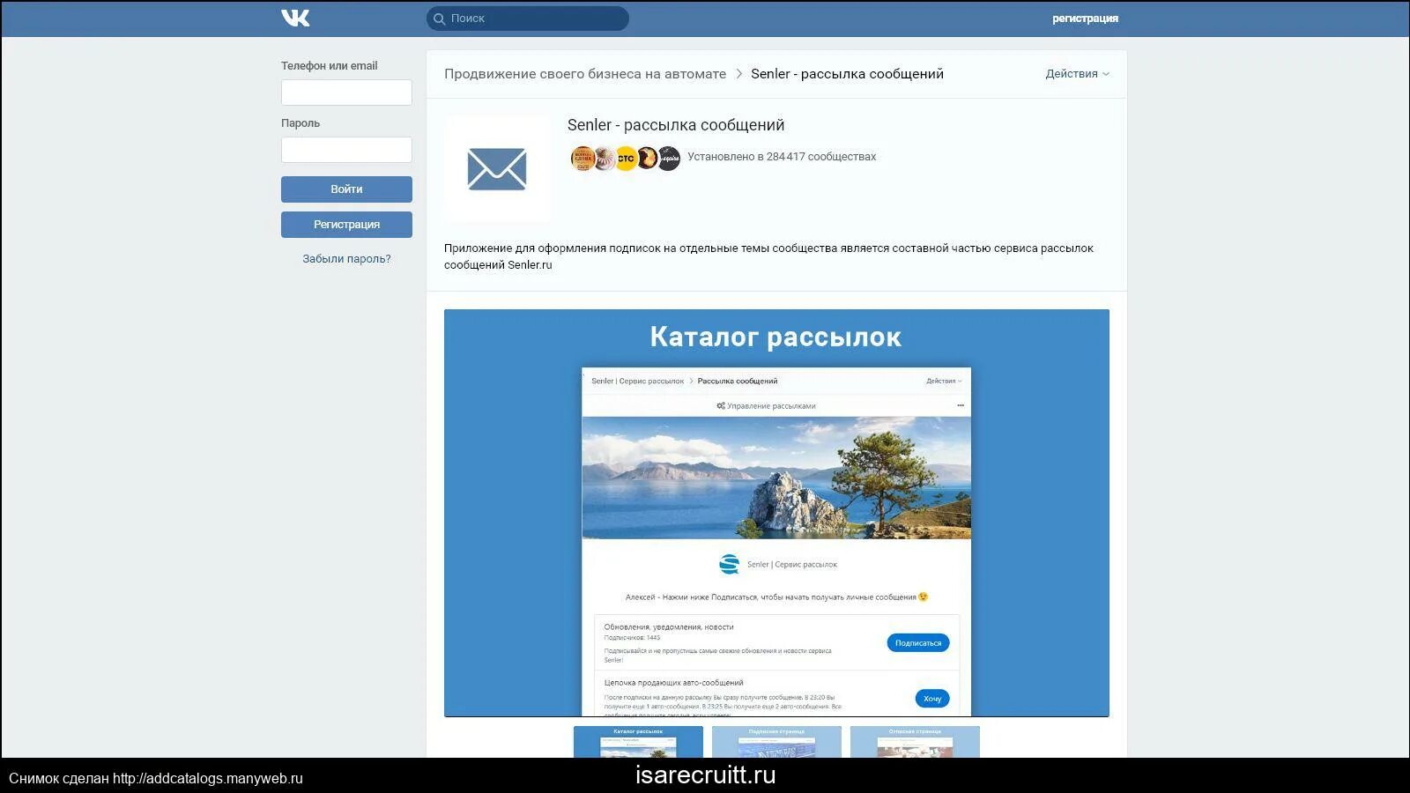
Task: Click the Управление рассылками link in preview
Action: click(766, 406)
